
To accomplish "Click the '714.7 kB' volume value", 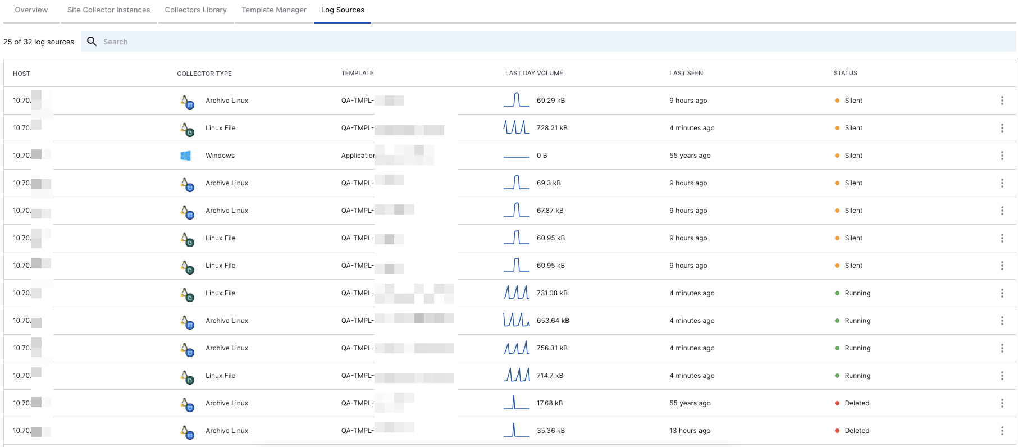I will 550,376.
